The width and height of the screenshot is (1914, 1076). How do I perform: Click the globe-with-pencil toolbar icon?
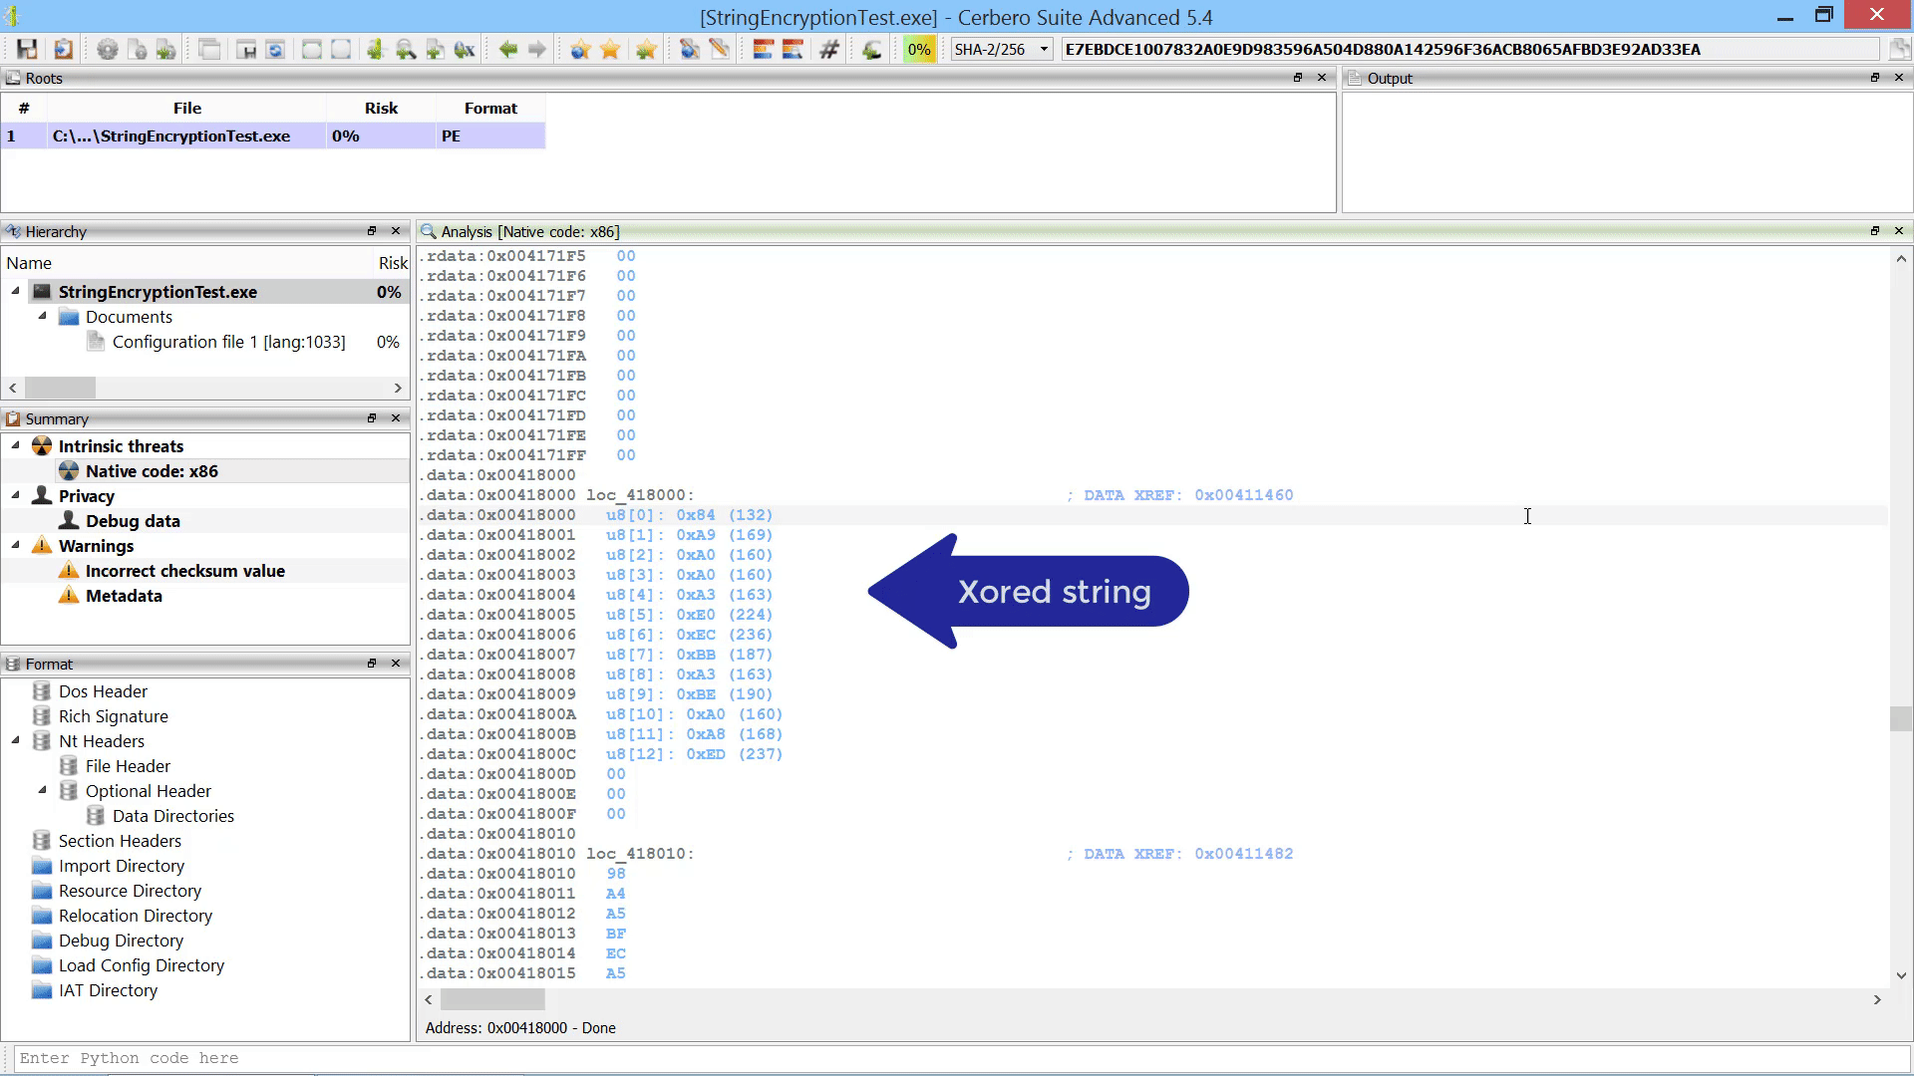(690, 48)
